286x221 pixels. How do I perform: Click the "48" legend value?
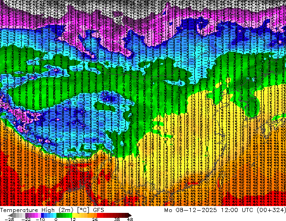130,219
